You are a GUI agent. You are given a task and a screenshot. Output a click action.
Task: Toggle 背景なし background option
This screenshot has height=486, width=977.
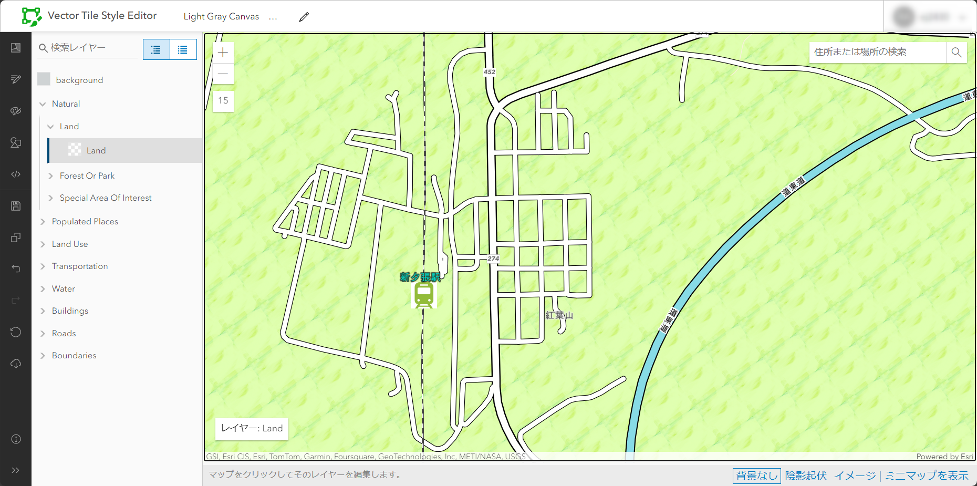756,475
